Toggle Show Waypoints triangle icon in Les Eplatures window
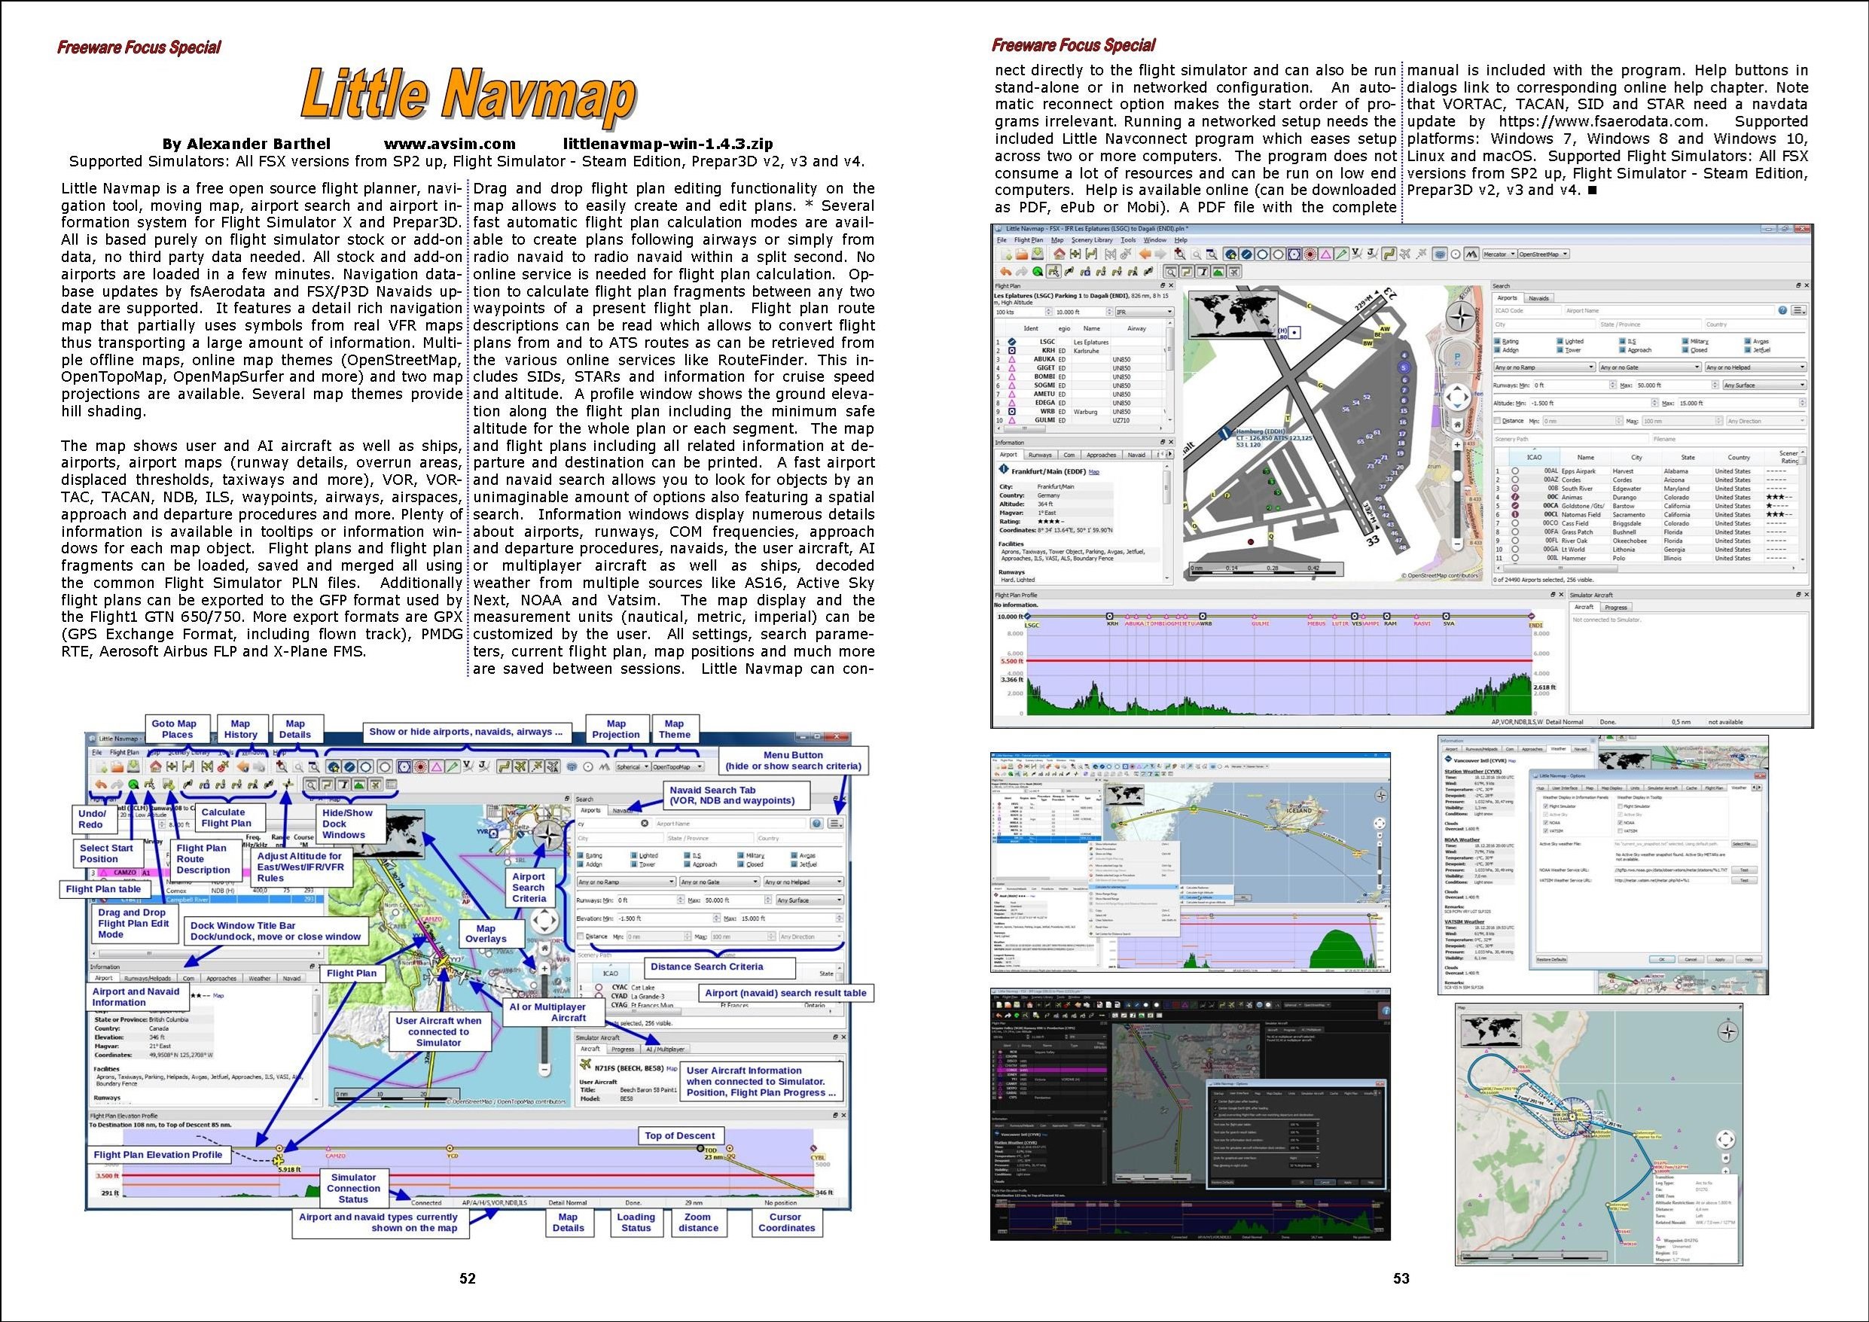The image size is (1869, 1322). [1326, 254]
